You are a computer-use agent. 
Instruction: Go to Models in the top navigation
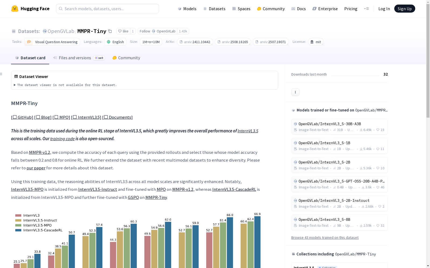click(x=187, y=9)
